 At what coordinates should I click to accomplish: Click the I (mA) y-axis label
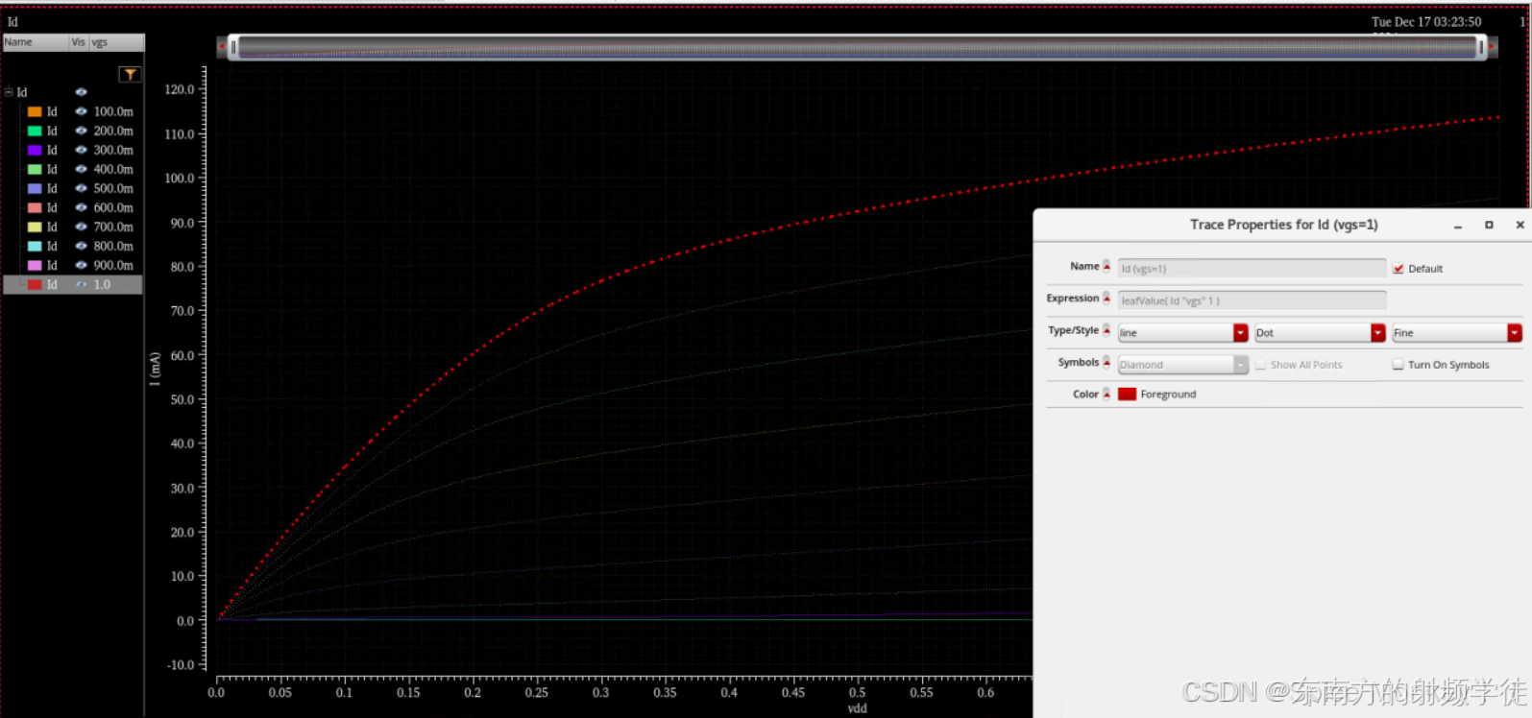[x=155, y=369]
